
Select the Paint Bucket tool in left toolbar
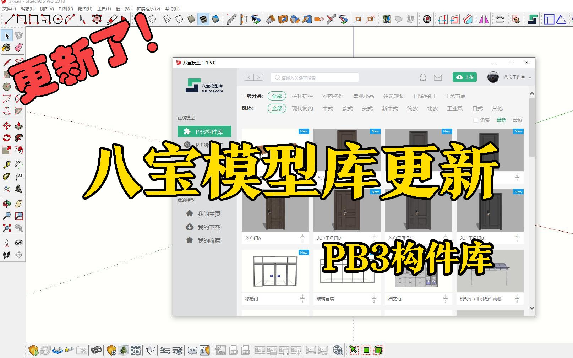coord(7,48)
